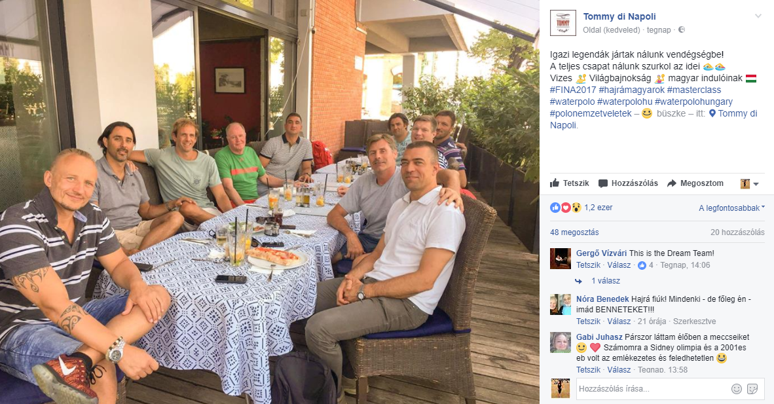Click the location pin before Tommy di Napoli
The height and width of the screenshot is (404, 774).
[x=712, y=113]
